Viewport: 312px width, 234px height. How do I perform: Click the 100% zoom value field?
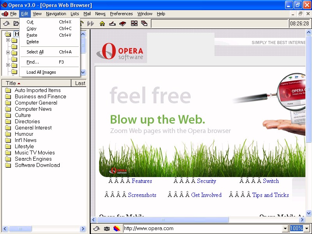coord(297,229)
